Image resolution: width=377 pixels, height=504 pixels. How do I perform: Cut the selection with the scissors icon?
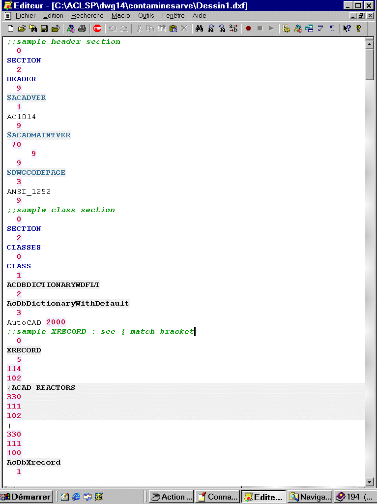tap(139, 29)
